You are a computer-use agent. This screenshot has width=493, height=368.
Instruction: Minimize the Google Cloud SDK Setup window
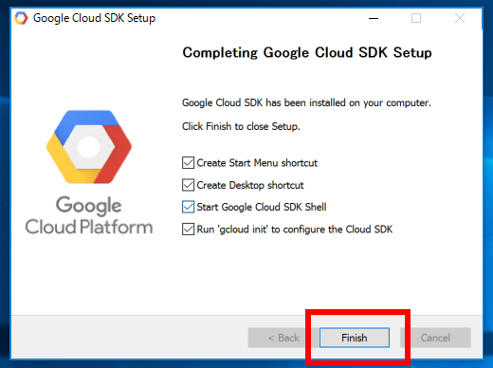[374, 18]
